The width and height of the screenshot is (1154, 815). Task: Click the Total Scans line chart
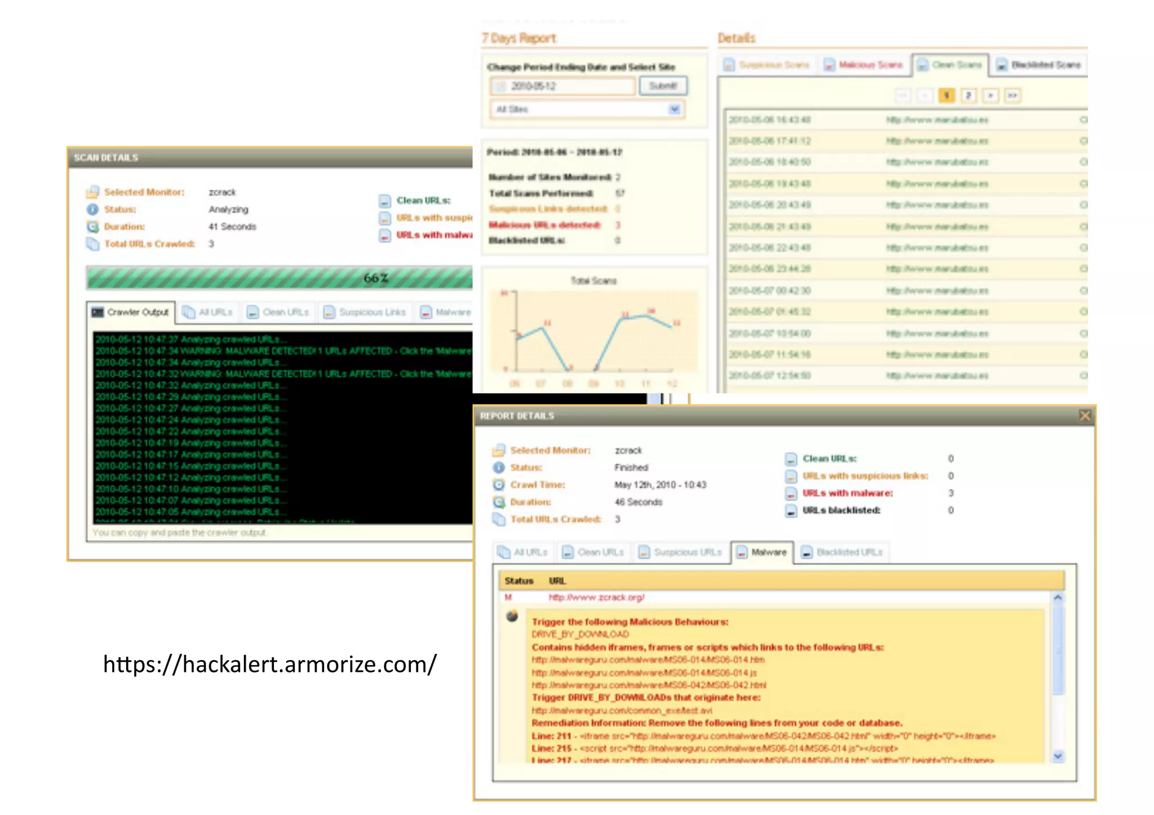pos(594,332)
